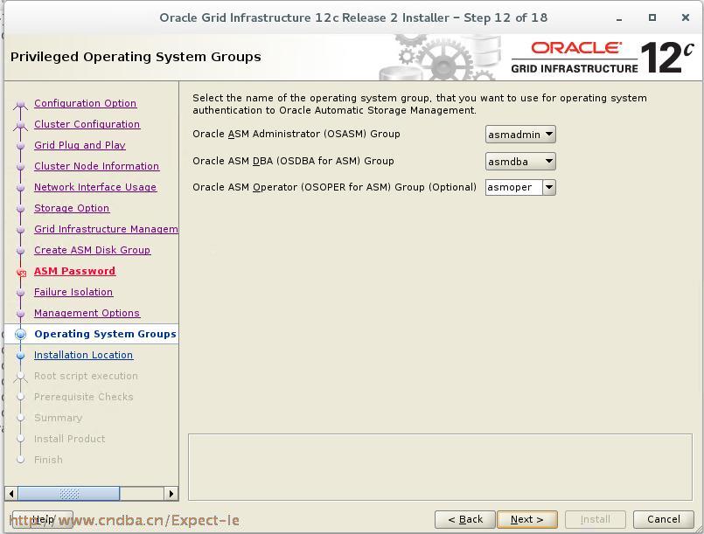The width and height of the screenshot is (704, 534).
Task: Minimize the installer window
Action: pyautogui.click(x=619, y=18)
